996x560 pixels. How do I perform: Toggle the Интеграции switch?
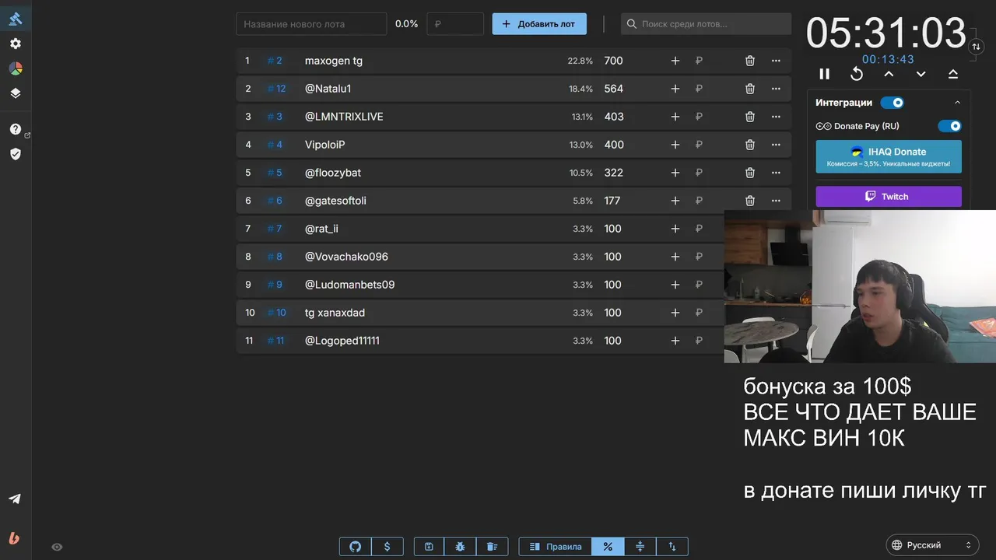point(893,103)
